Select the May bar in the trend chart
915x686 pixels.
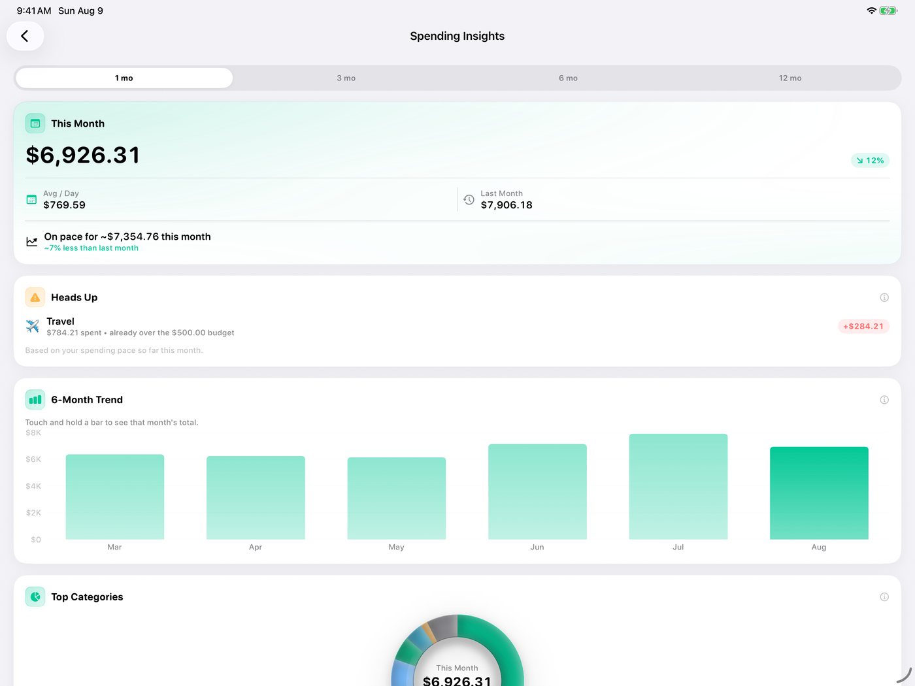pyautogui.click(x=397, y=498)
